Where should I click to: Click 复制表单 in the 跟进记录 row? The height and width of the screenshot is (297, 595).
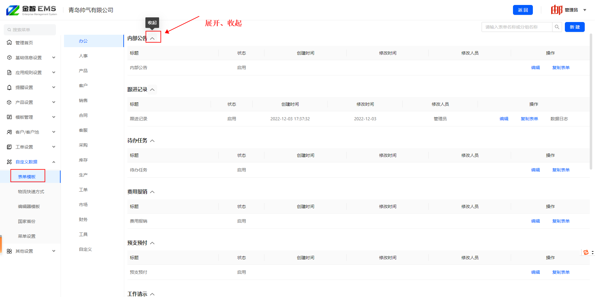(x=529, y=119)
